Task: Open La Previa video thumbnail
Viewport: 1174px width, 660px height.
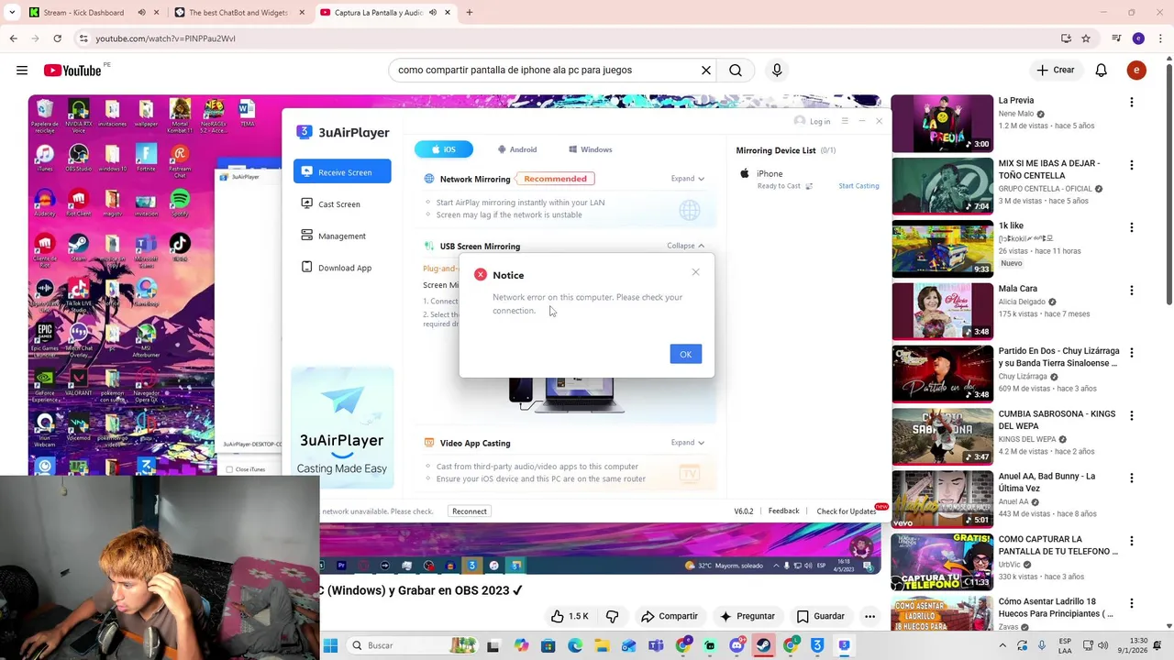Action: point(942,123)
